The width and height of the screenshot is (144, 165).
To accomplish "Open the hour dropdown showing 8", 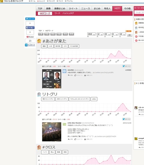I will click(x=115, y=34).
